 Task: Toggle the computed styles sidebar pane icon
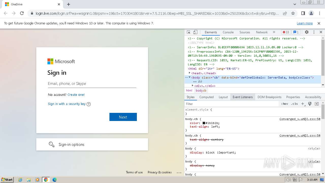tap(317, 104)
